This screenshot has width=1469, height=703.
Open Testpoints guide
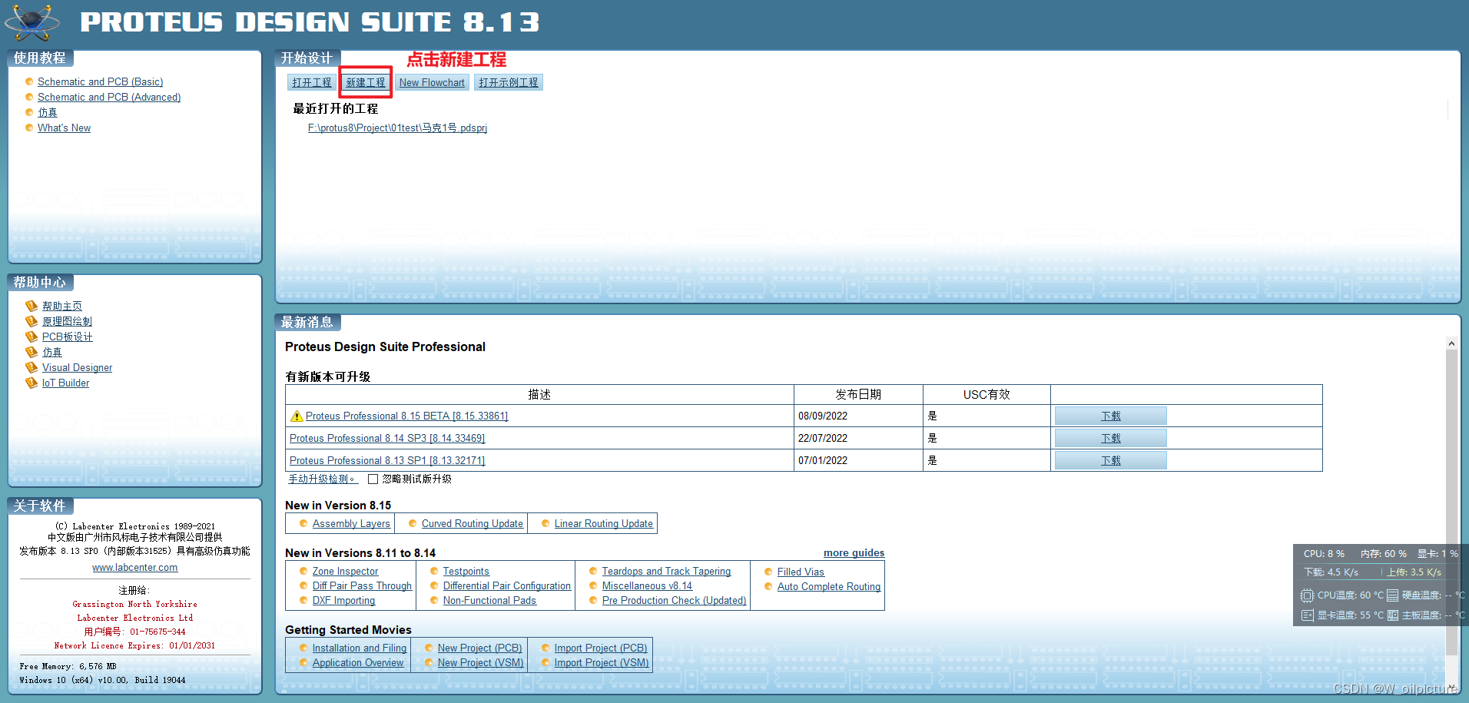(466, 571)
